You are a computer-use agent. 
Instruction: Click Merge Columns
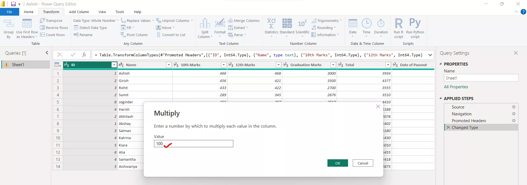[x=244, y=20]
